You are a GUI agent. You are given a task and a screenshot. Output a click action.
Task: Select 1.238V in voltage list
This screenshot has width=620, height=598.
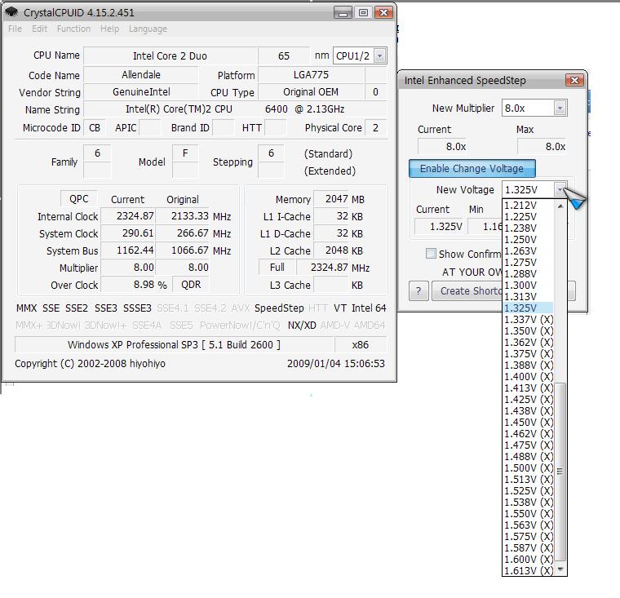tap(528, 228)
